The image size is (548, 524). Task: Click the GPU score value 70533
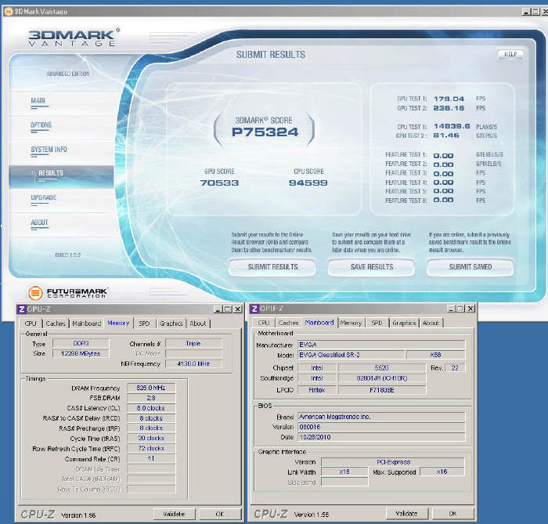coord(219,182)
